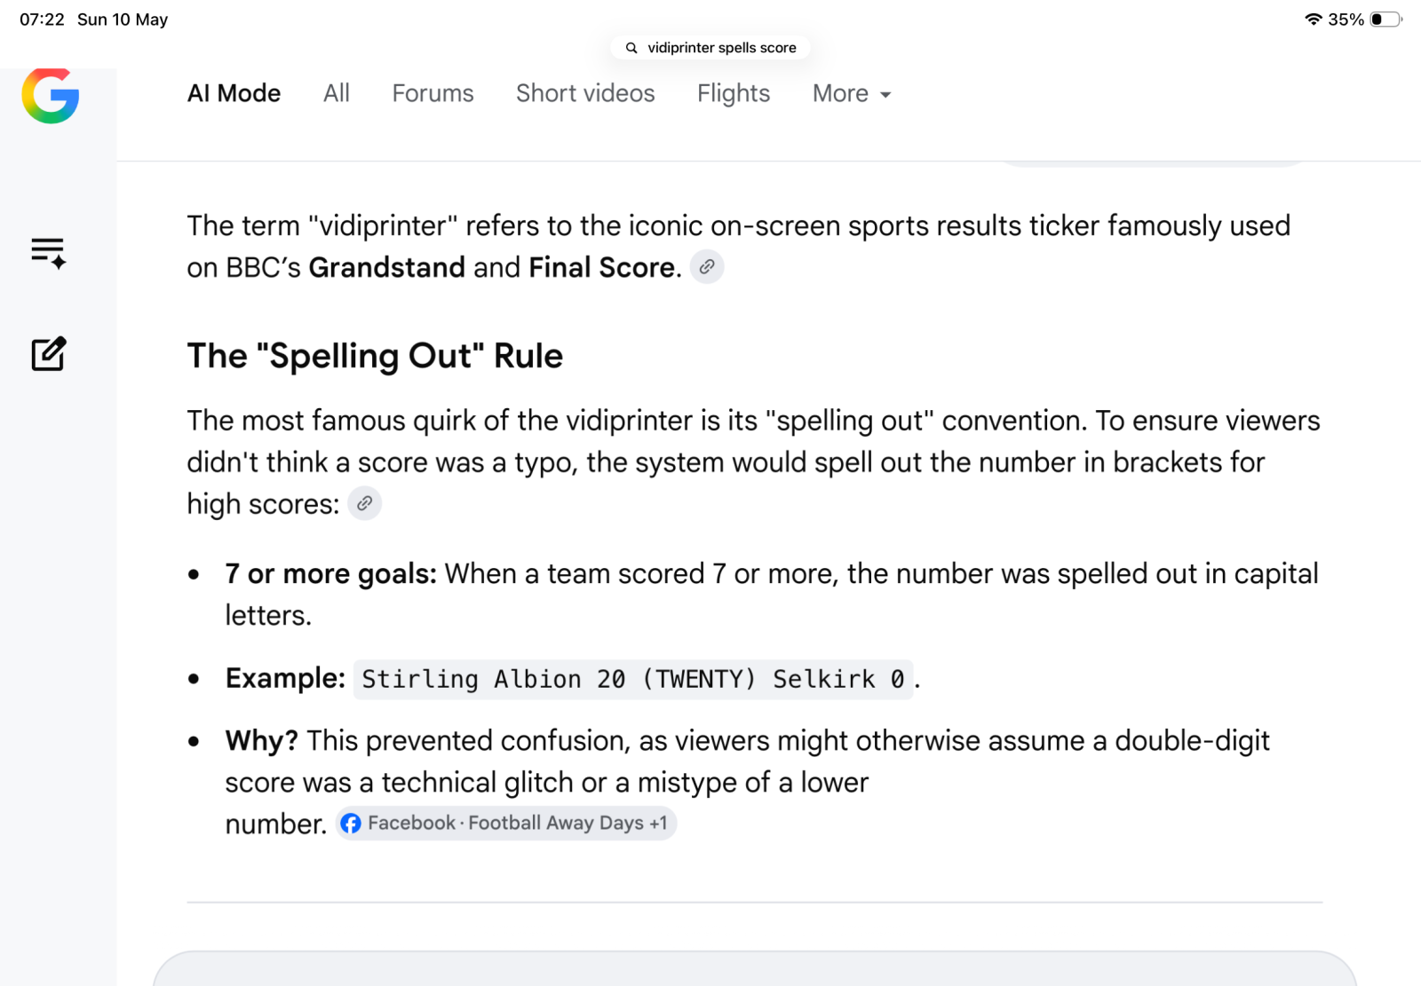The image size is (1421, 986).
Task: Start a new chat with the compose icon
Action: pos(49,354)
